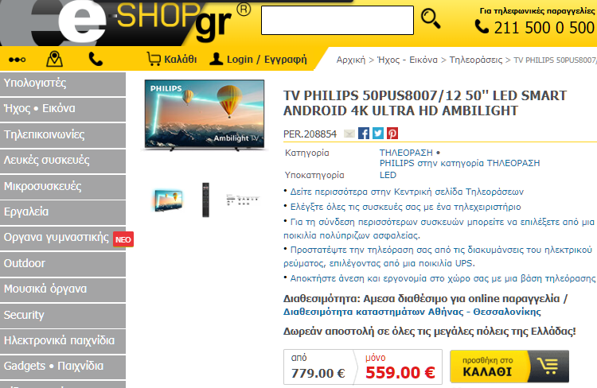The width and height of the screenshot is (597, 388).
Task: Open the Security sidebar category
Action: tap(63, 316)
